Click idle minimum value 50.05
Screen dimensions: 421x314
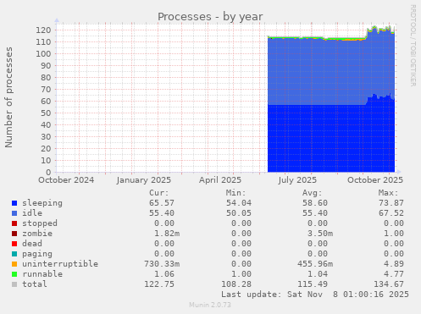pyautogui.click(x=239, y=213)
